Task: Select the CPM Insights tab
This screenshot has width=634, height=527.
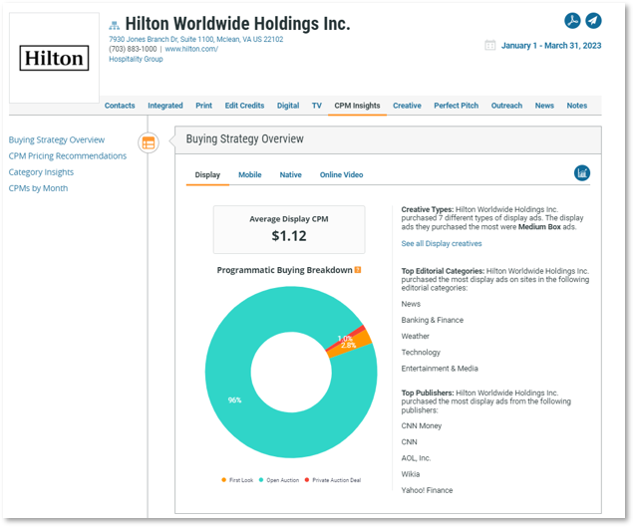Action: pos(358,106)
